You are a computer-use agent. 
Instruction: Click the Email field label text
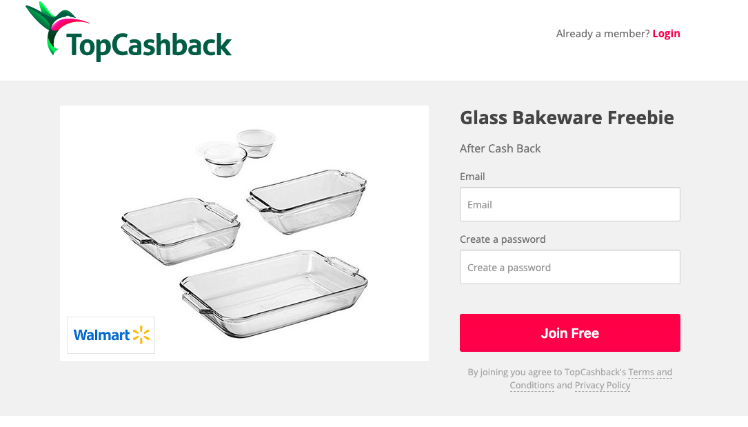pyautogui.click(x=472, y=177)
